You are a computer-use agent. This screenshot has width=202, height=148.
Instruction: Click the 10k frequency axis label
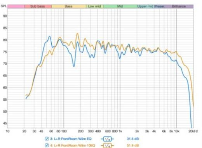tap(177, 131)
